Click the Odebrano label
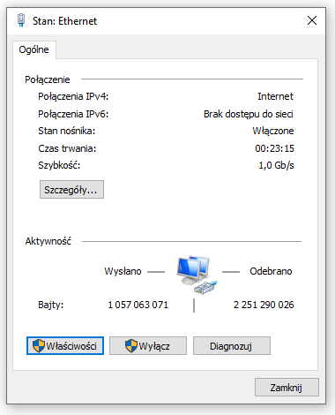Viewport: 335px width, 415px height. coord(271,271)
